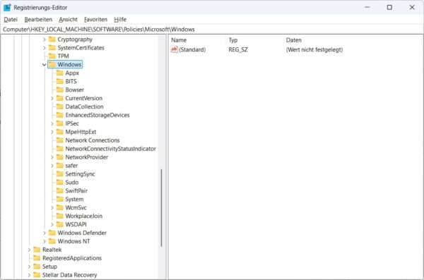Click the Registry Editor app icon
424x280 pixels.
click(7, 8)
